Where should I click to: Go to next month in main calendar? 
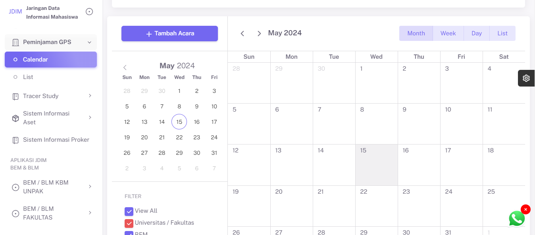click(x=259, y=33)
